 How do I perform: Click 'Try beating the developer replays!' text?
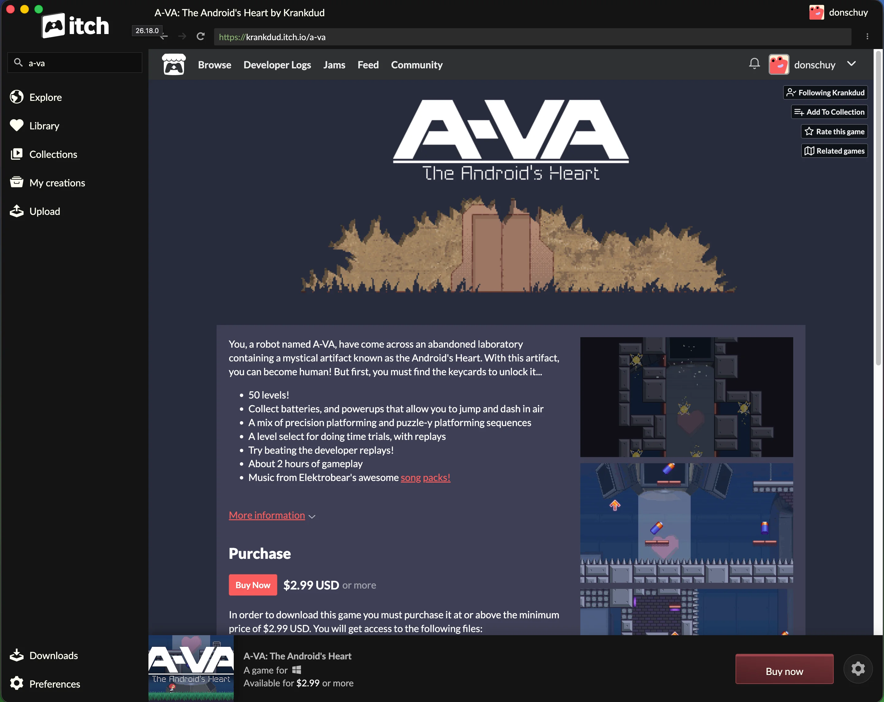pos(321,450)
